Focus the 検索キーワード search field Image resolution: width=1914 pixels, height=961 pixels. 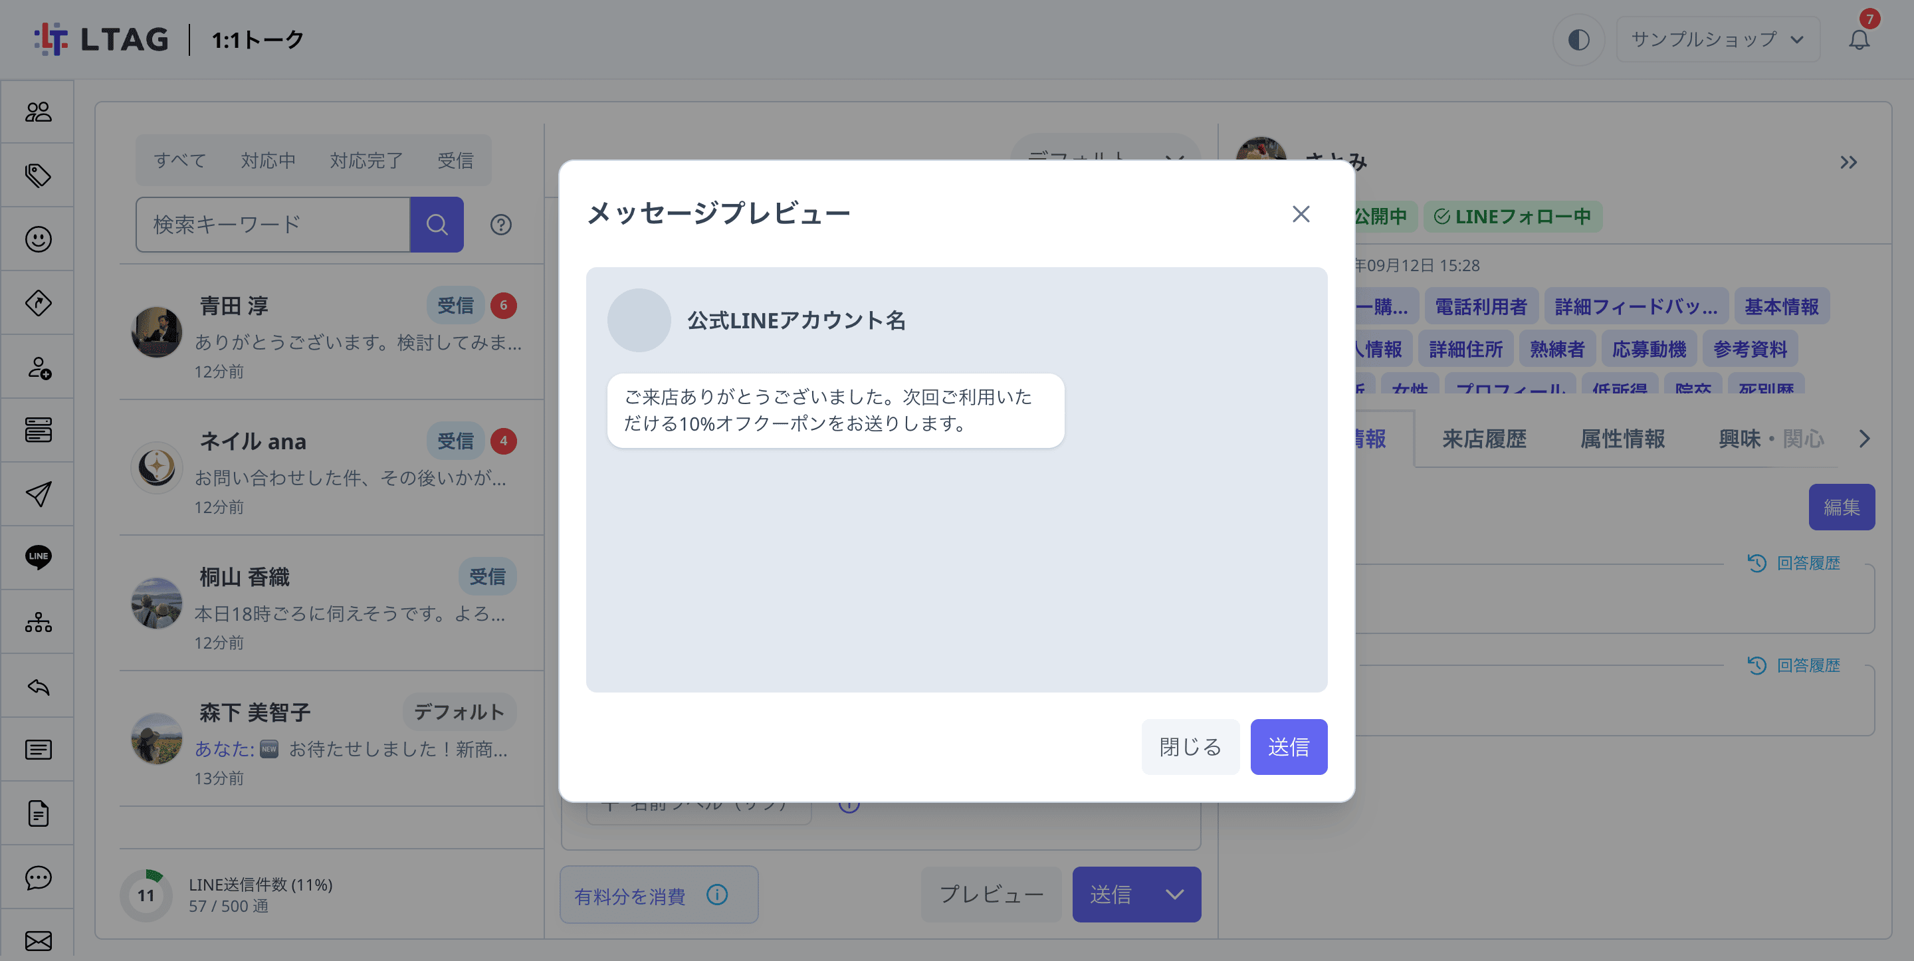(x=272, y=225)
